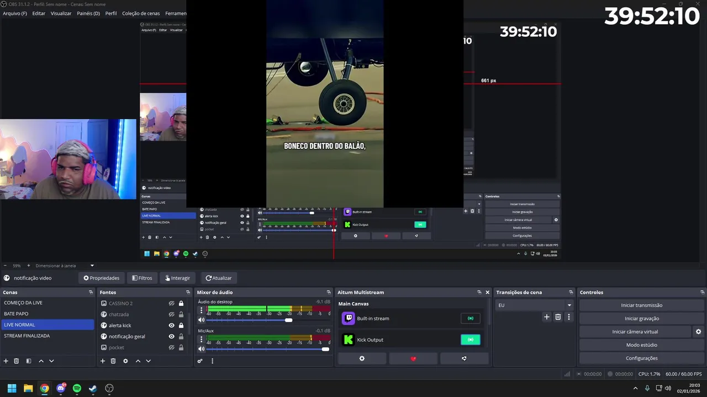This screenshot has width=707, height=397.
Task: Open Discord from the taskbar
Action: click(61, 388)
